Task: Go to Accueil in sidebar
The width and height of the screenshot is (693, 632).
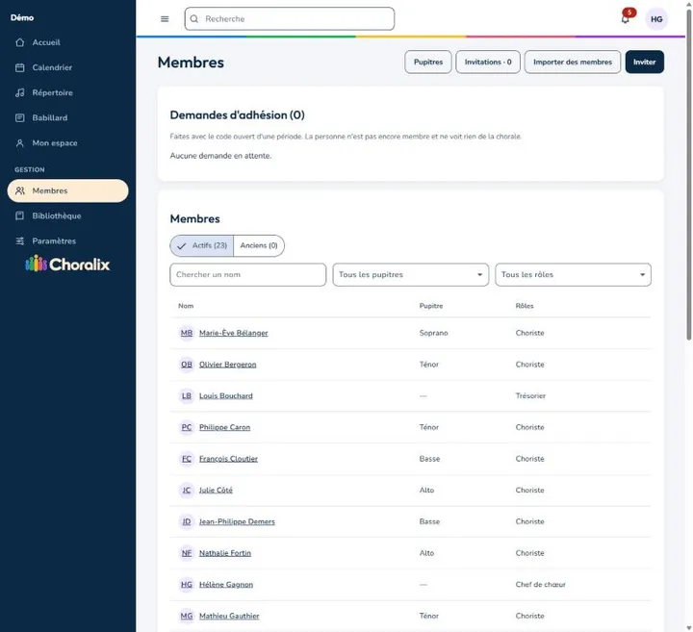Action: (x=67, y=42)
